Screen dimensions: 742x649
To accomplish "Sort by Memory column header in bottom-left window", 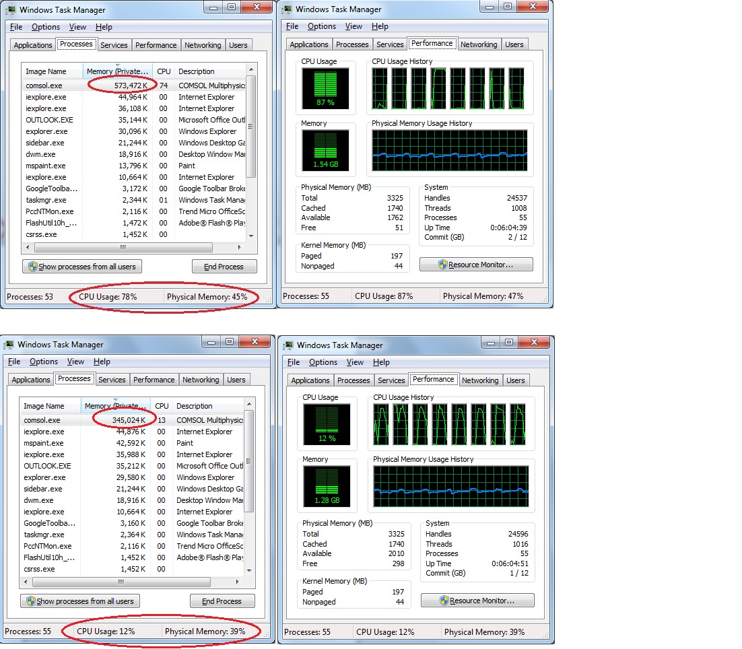I will (x=115, y=406).
